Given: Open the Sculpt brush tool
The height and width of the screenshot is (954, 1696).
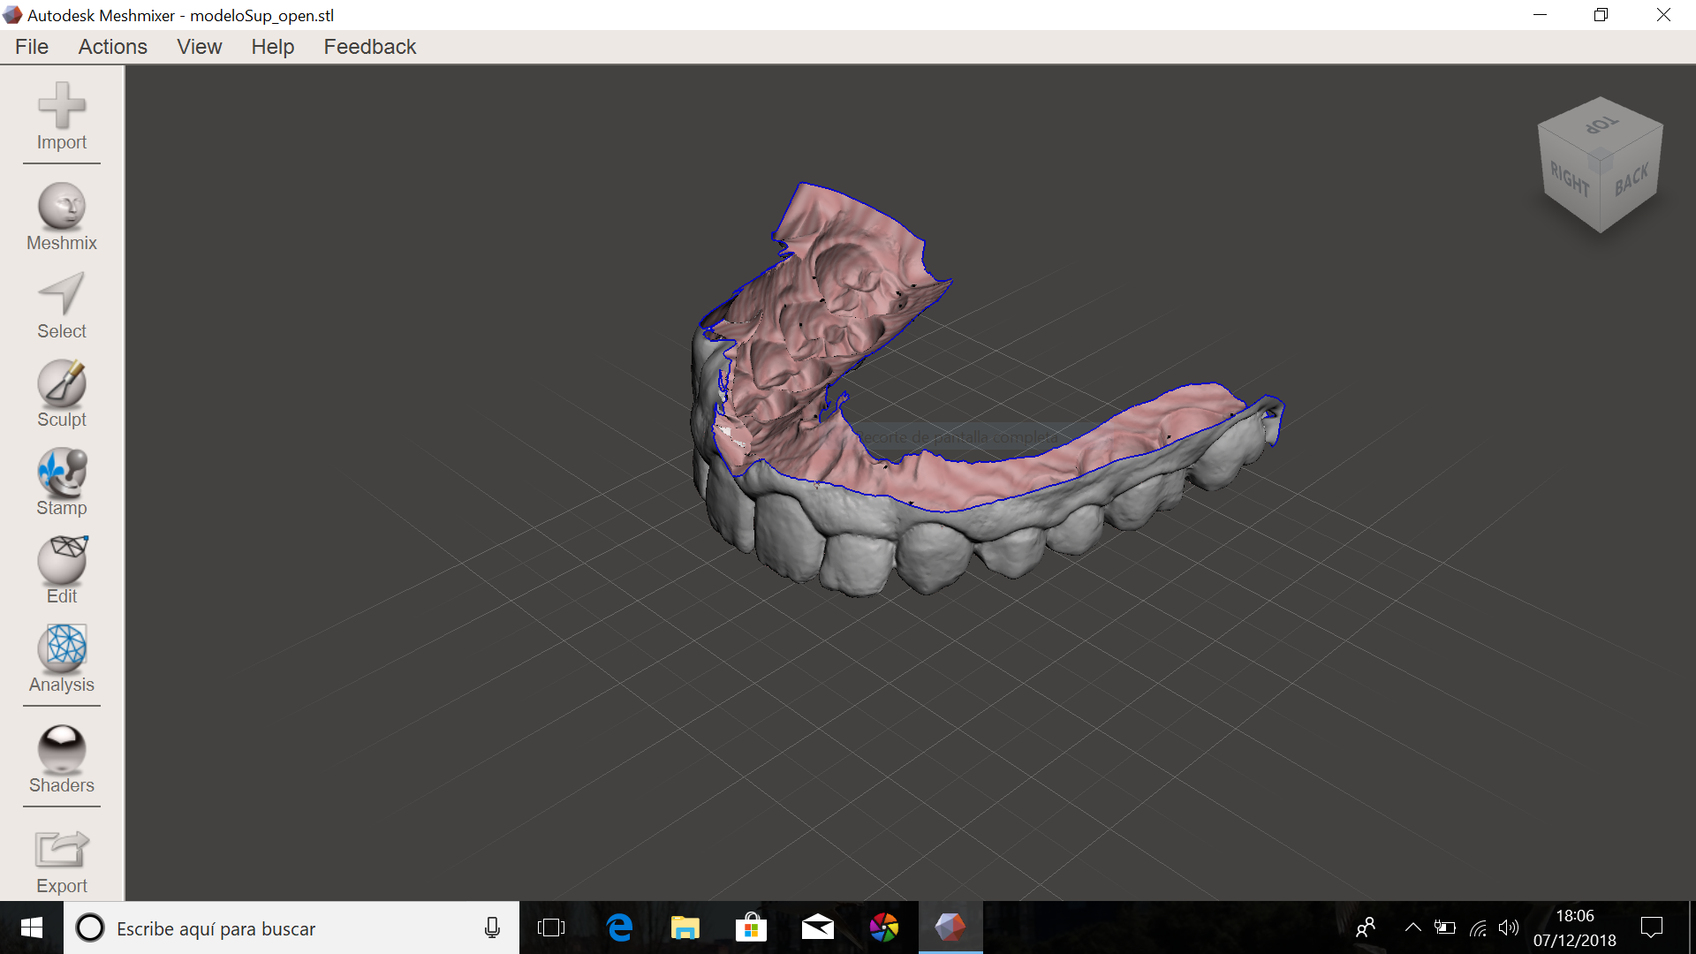Looking at the screenshot, I should point(61,384).
